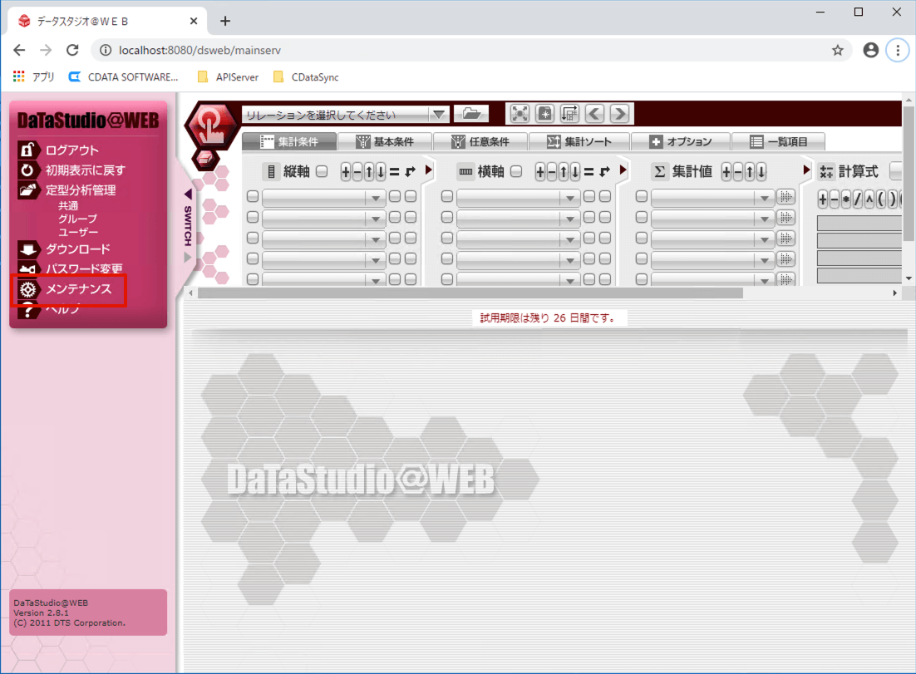The image size is (916, 674).
Task: Click the equals icon beside 横軸
Action: tap(589, 172)
